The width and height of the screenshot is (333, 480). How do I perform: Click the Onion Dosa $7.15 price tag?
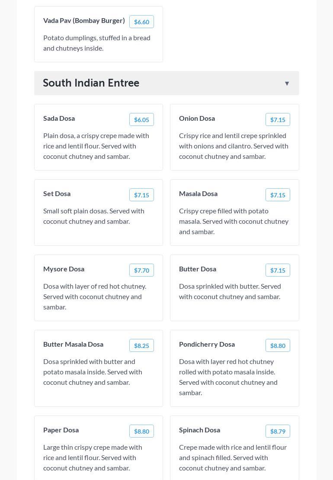pos(278,120)
